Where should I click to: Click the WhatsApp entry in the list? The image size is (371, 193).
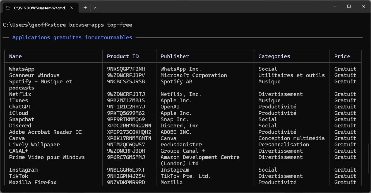tap(21, 69)
